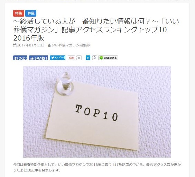
Task: Click the Google+ share count bubble
Action: (x=79, y=58)
